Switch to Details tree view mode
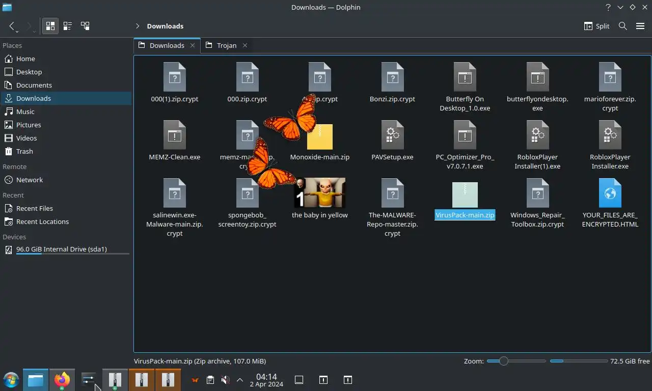The width and height of the screenshot is (652, 391). pos(85,26)
